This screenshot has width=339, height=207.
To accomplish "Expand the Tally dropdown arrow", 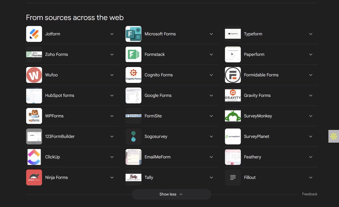I will pyautogui.click(x=211, y=177).
